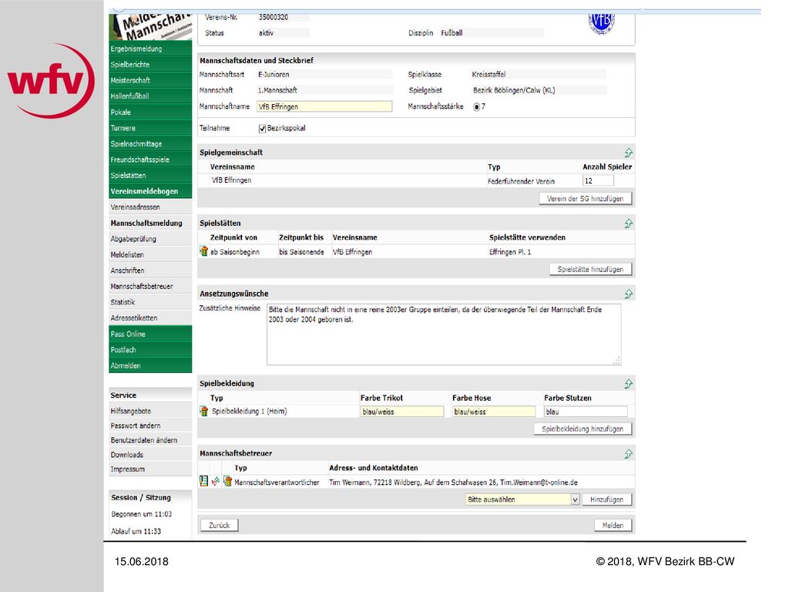Image resolution: width=789 pixels, height=592 pixels.
Task: Click 'Bezirk Böblingen/Calw (KL)' Spielgebiet value
Action: (514, 90)
